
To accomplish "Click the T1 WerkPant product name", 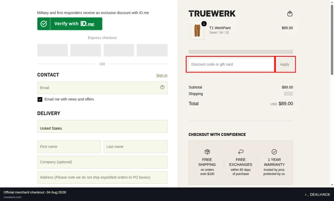I will click(x=220, y=28).
